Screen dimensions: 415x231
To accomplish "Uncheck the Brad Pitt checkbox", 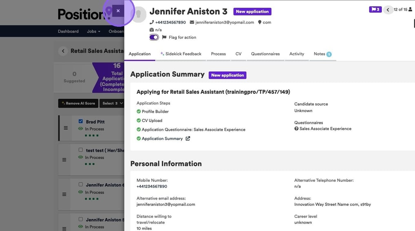I will tap(80, 121).
